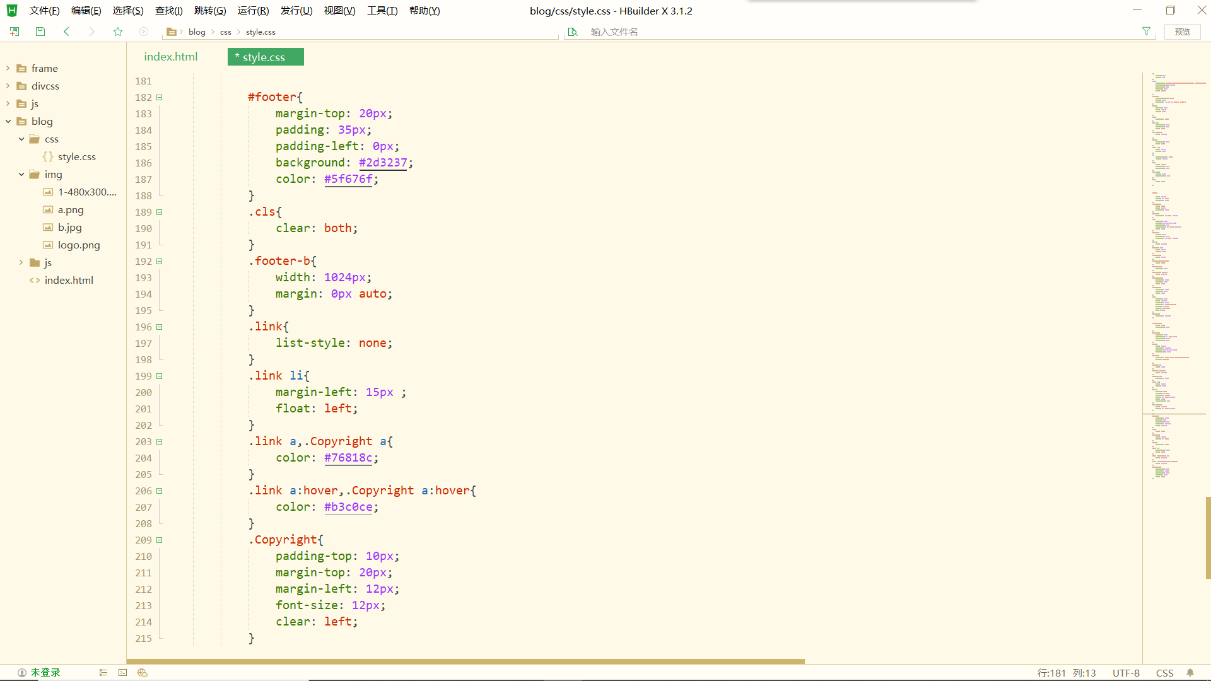Click the notification bell icon
Image resolution: width=1211 pixels, height=681 pixels.
pos(1190,673)
